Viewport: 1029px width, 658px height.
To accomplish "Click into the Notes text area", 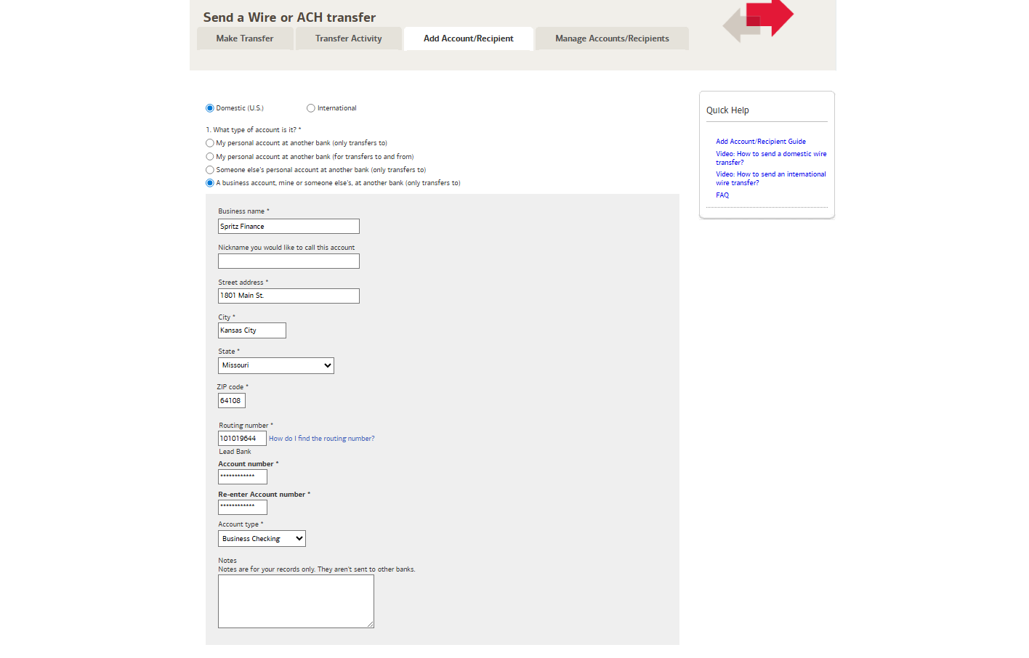I will tap(296, 601).
